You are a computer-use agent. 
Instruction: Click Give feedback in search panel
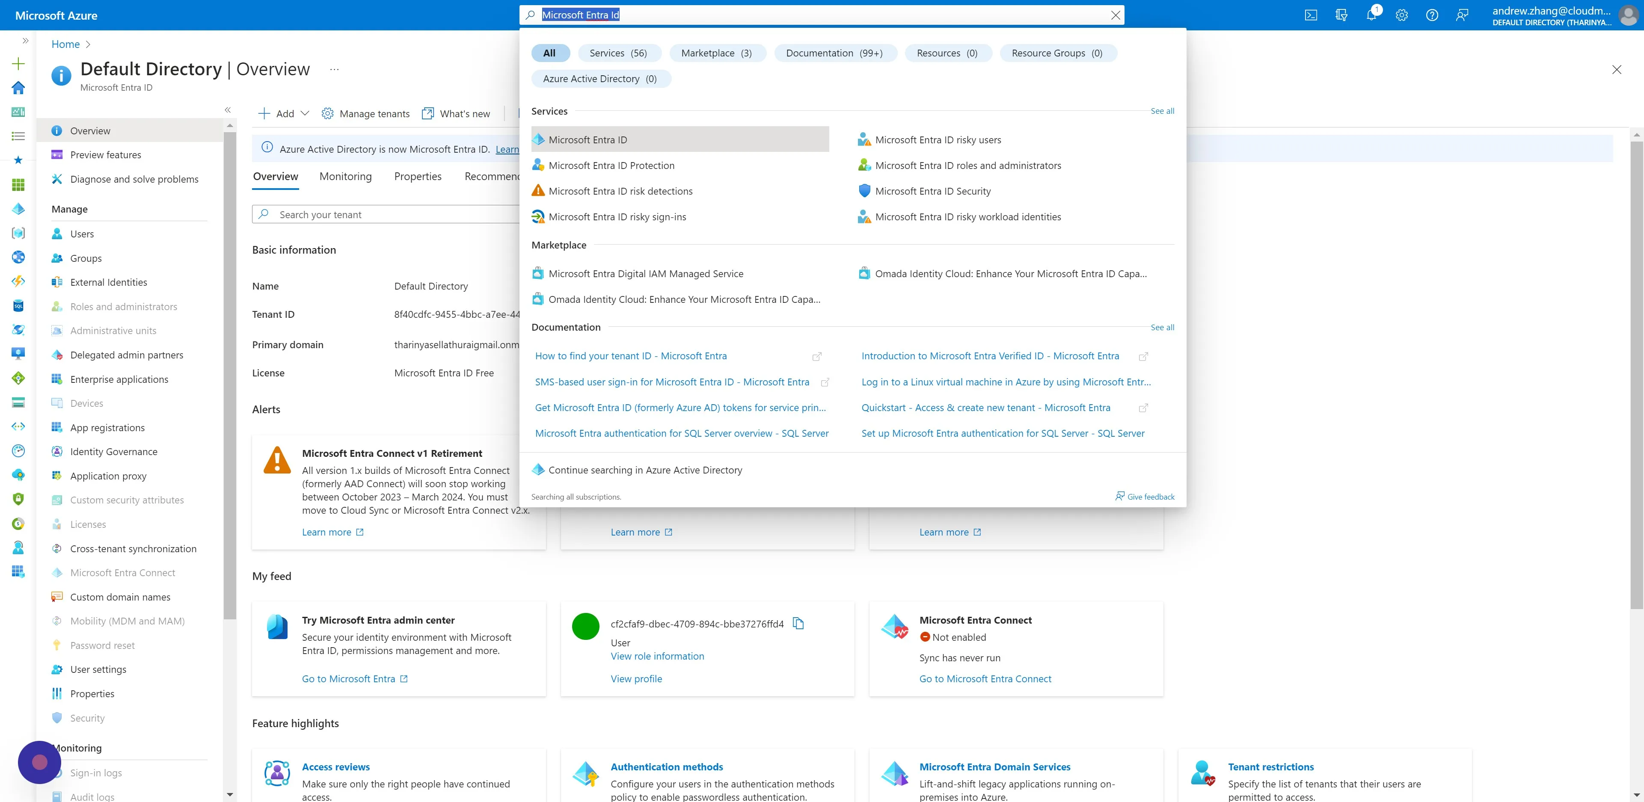point(1145,497)
